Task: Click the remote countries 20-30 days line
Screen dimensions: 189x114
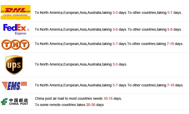Action: 69,104
